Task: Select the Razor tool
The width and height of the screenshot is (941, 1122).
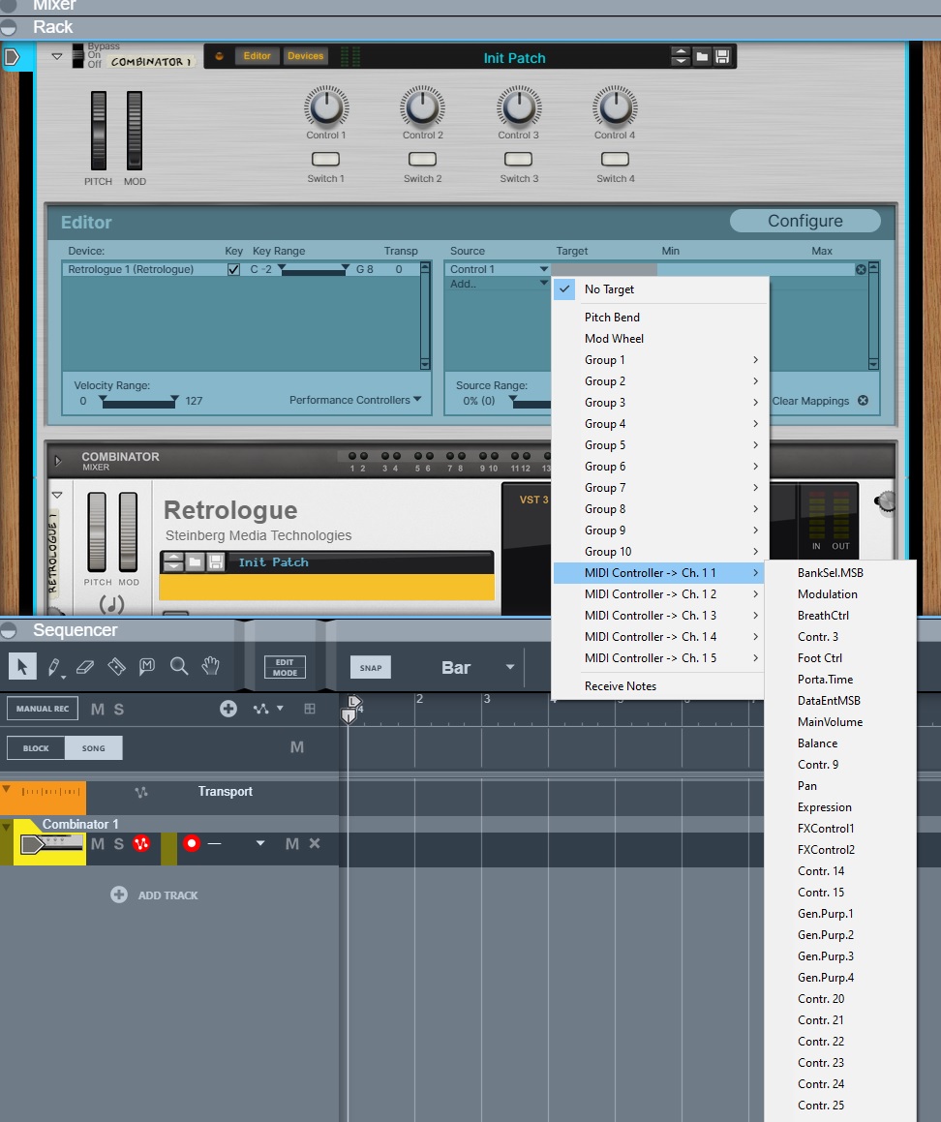Action: pyautogui.click(x=116, y=667)
